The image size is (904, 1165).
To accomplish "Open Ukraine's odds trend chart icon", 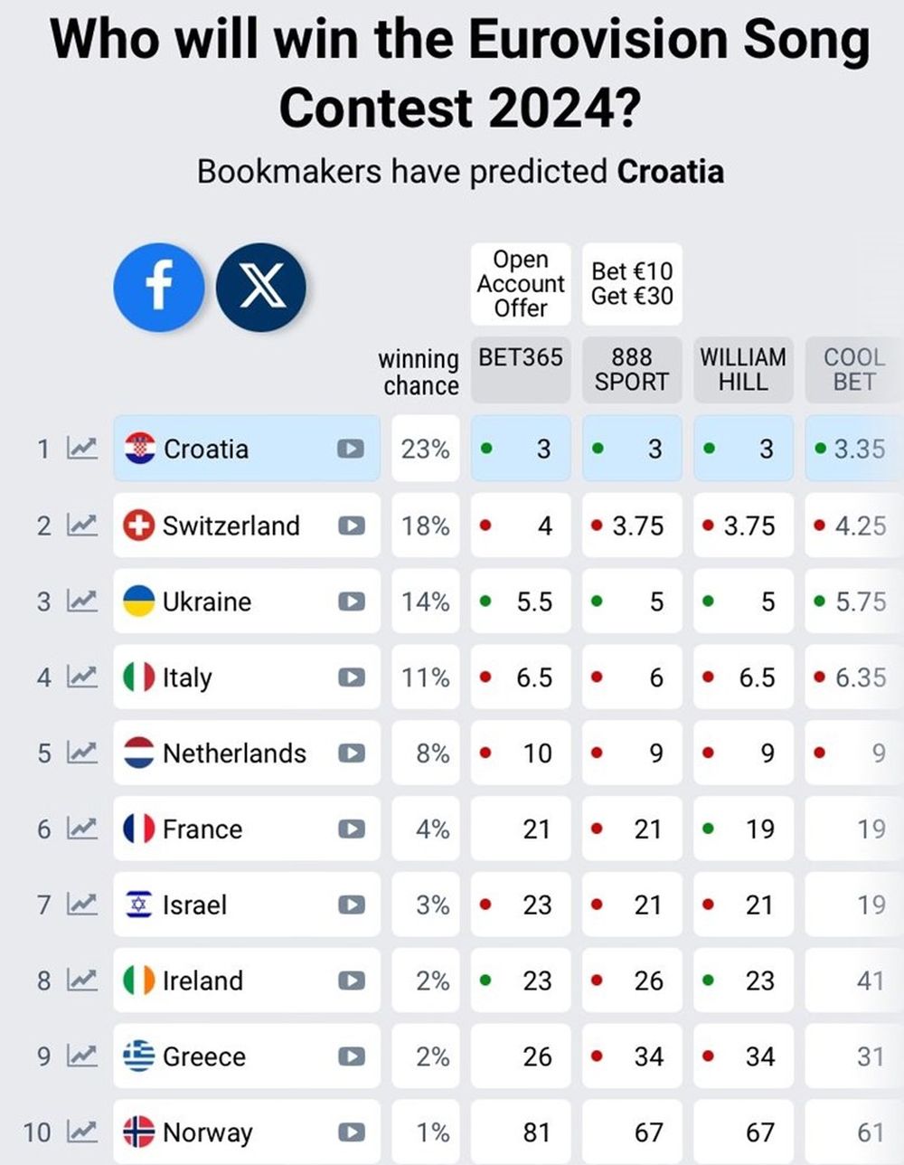I will tap(82, 601).
